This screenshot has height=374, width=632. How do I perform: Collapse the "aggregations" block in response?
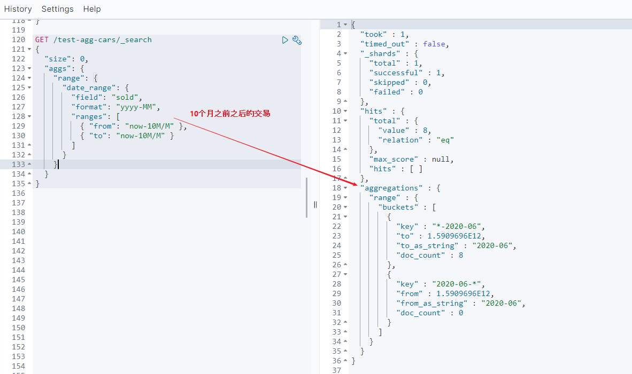coord(345,188)
